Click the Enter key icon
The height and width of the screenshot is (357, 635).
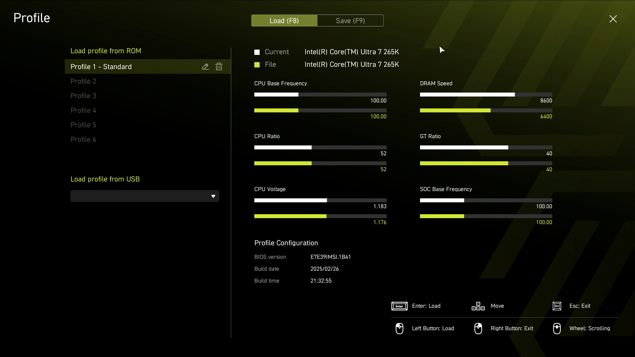[399, 306]
